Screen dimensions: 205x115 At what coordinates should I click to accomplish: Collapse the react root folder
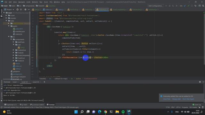[x=4, y=13]
